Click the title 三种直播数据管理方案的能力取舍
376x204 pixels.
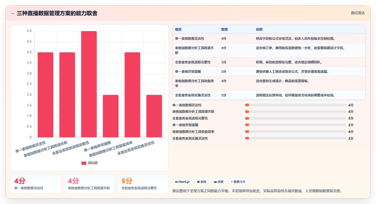(x=57, y=13)
